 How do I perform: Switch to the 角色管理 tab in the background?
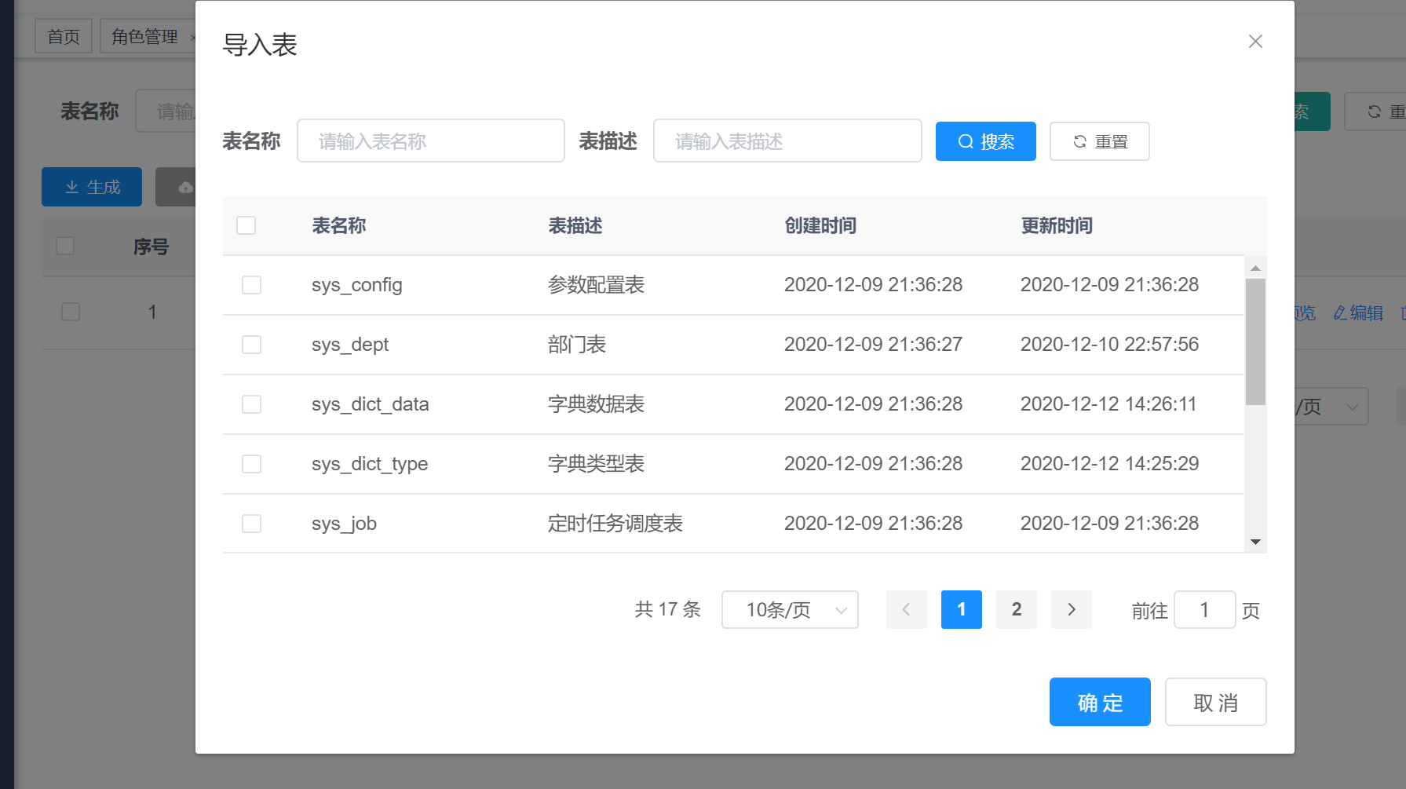[x=146, y=36]
